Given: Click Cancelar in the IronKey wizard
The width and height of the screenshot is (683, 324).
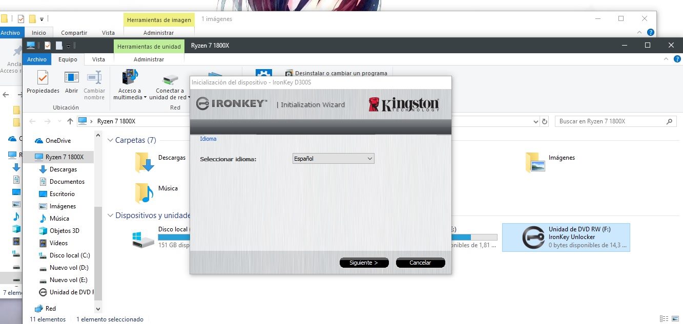Looking at the screenshot, I should pyautogui.click(x=420, y=263).
